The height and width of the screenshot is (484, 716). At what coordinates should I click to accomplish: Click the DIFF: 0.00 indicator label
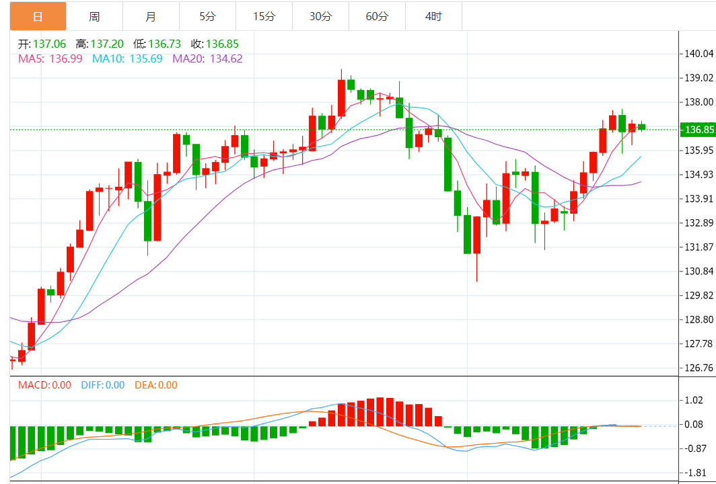(x=103, y=385)
